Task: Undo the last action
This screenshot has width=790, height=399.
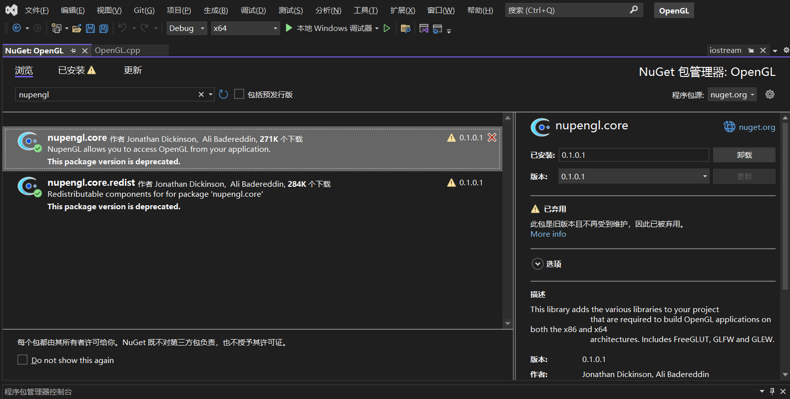Action: coord(122,28)
